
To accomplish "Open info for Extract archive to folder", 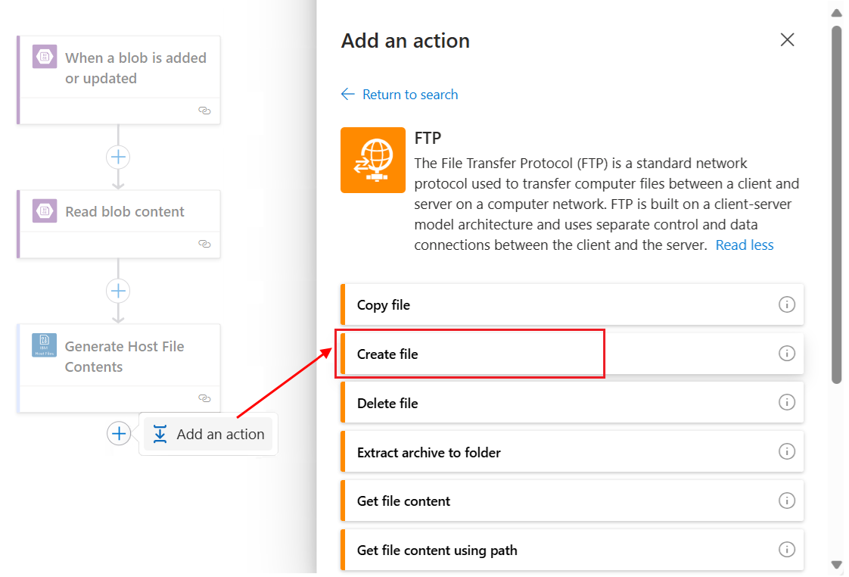I will tap(787, 451).
